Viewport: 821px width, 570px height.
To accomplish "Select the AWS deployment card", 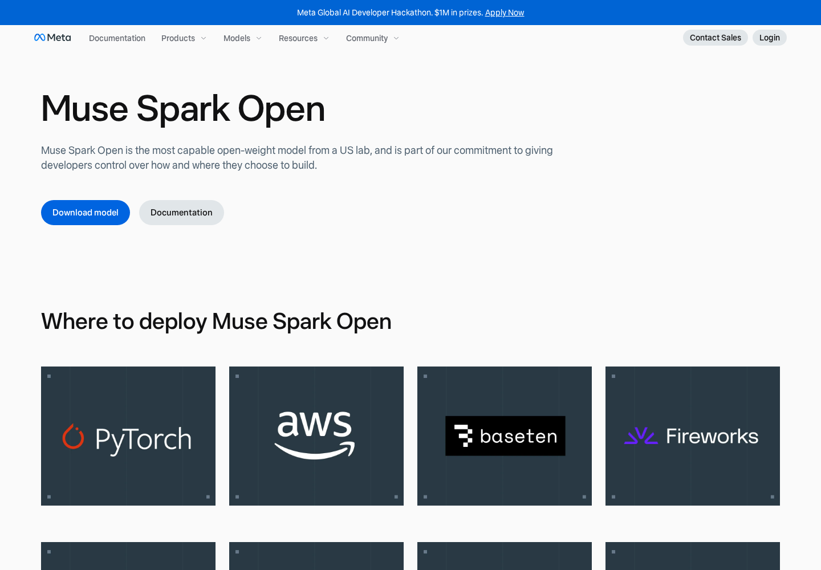I will tap(316, 436).
